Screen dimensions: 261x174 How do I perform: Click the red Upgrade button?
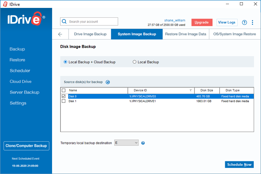(x=202, y=23)
